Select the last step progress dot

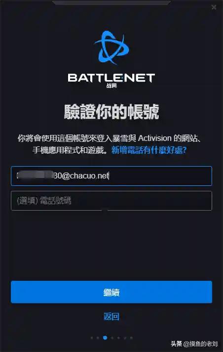(131, 338)
